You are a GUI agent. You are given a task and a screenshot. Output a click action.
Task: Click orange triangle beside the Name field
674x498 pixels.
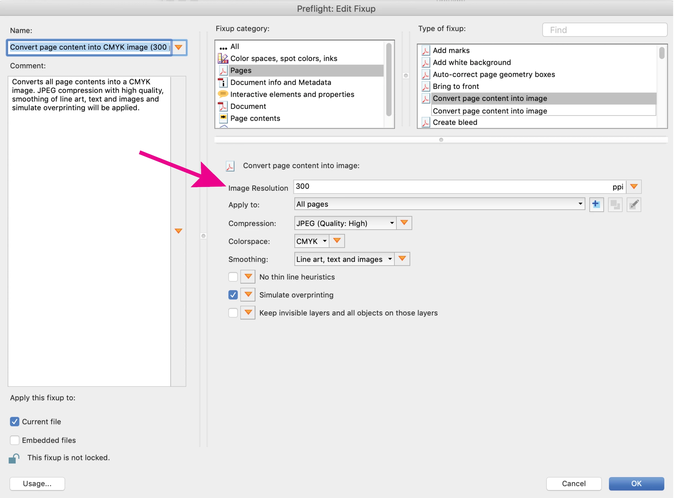click(179, 47)
